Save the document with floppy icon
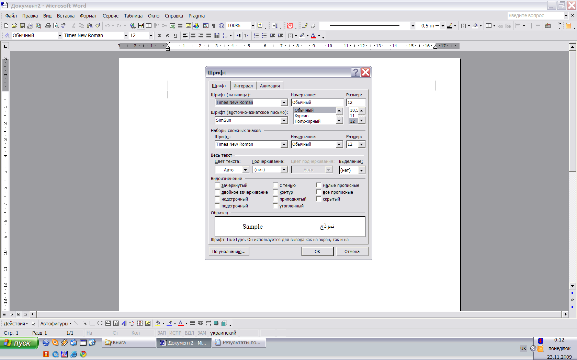 (22, 26)
